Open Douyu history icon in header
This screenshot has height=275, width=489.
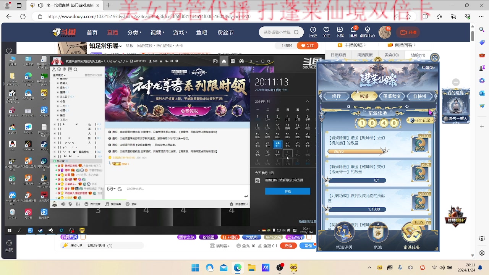[313, 32]
